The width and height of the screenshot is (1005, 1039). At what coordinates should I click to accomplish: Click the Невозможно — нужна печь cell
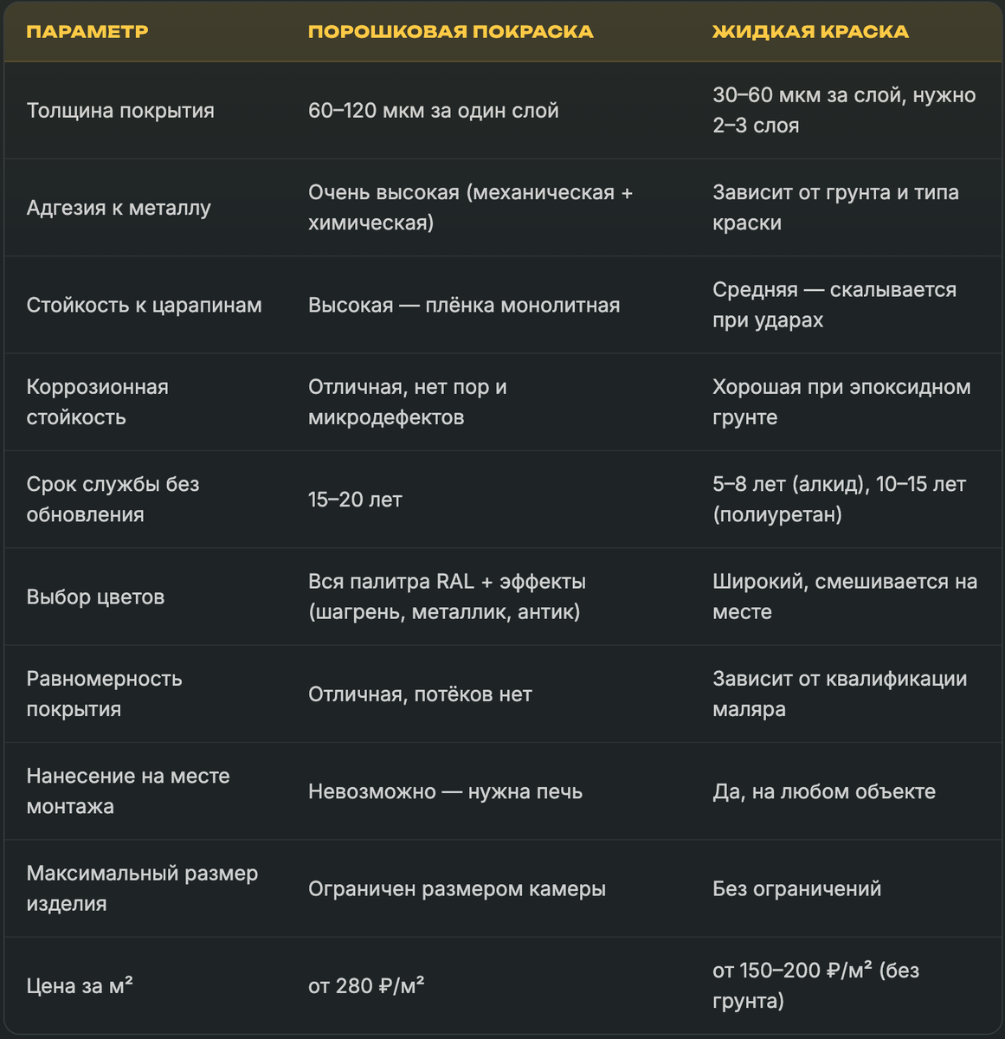446,791
